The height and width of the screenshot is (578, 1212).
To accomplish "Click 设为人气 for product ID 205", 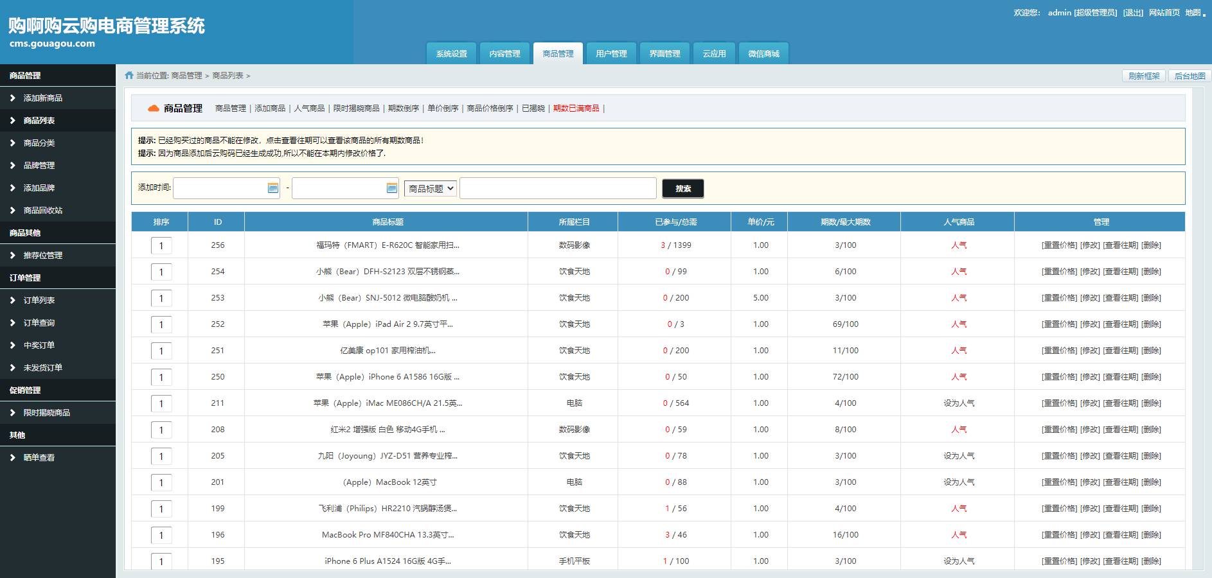I will pyautogui.click(x=959, y=456).
